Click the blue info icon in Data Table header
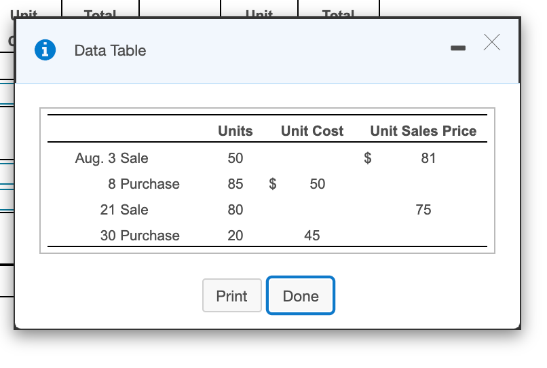 [x=45, y=50]
